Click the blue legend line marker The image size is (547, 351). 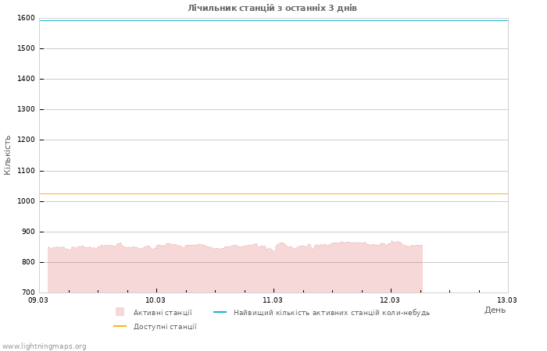click(220, 312)
